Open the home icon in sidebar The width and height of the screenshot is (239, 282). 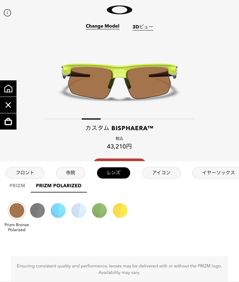click(x=8, y=89)
